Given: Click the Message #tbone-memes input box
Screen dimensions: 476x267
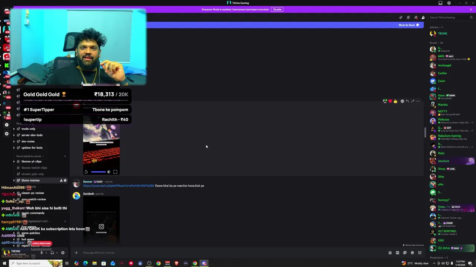Looking at the screenshot, I should pyautogui.click(x=231, y=253).
